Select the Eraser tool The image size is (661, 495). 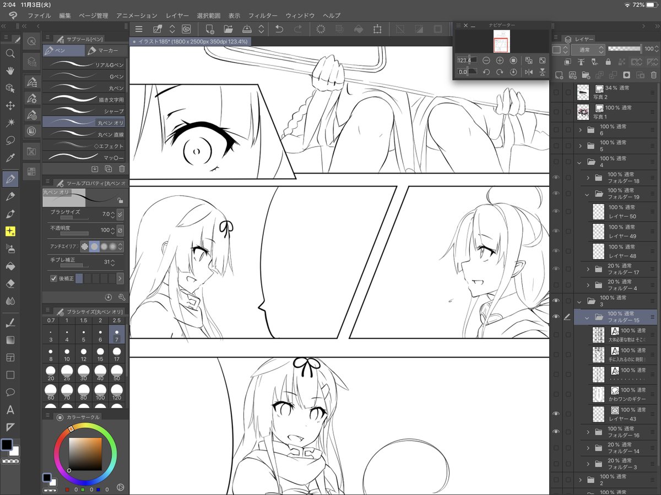pyautogui.click(x=10, y=283)
